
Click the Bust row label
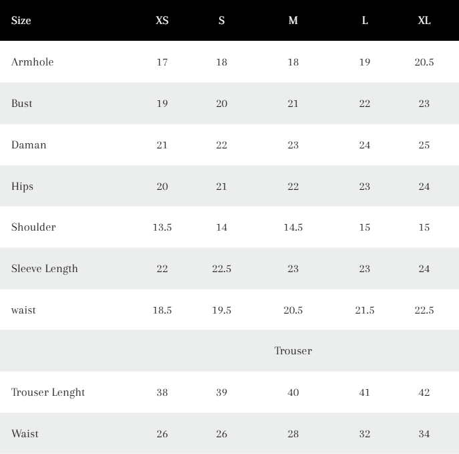pyautogui.click(x=21, y=104)
